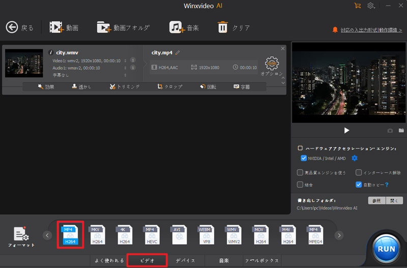Image resolution: width=407 pixels, height=268 pixels.
Task: Toggle the 自動コピー checkbox
Action: tap(359, 185)
